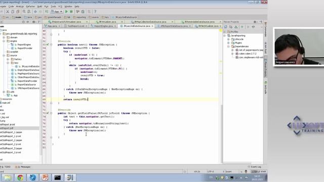
Task: Click override gutter marker at line 73
Action: pos(47,113)
